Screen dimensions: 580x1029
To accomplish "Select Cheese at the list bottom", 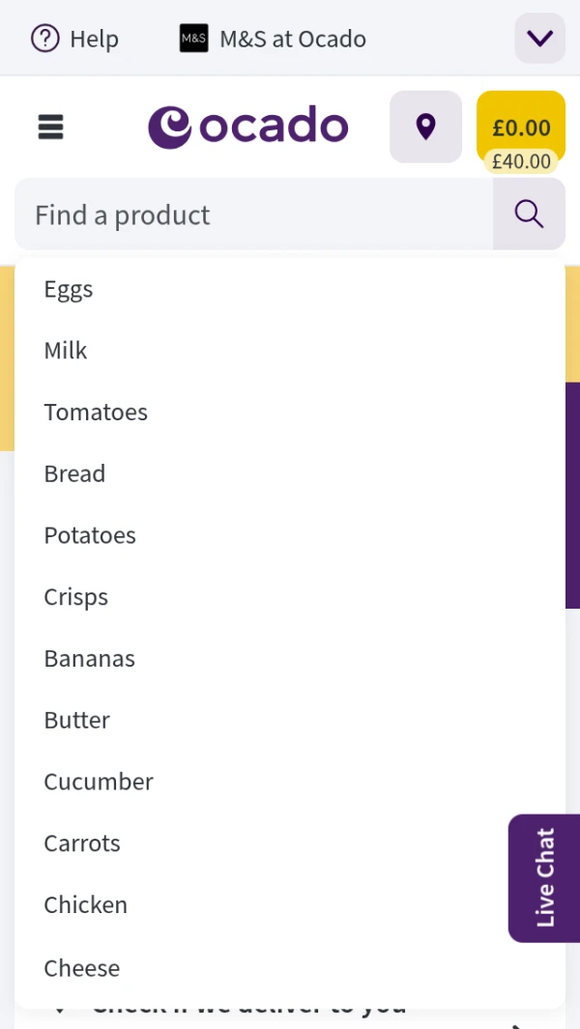I will click(82, 967).
